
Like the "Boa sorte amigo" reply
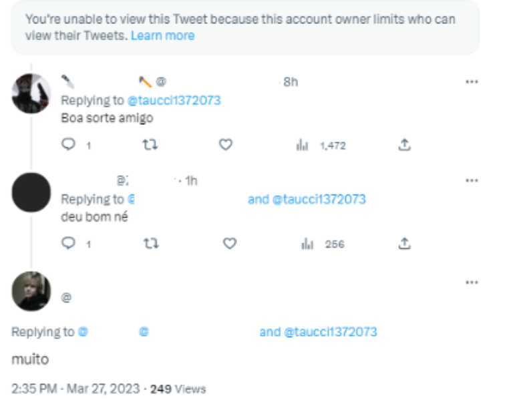coord(226,145)
